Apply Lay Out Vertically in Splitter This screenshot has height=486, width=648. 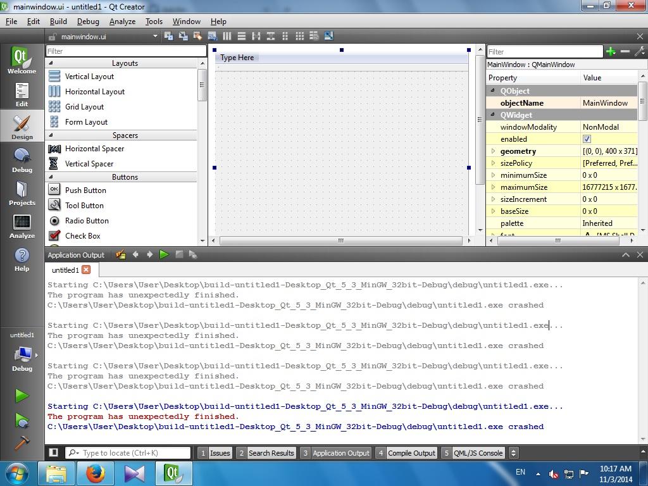pyautogui.click(x=271, y=36)
